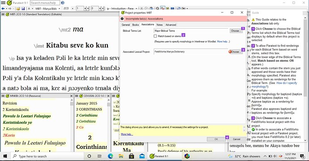Click the Paratext 9.1 taskbar button
The image size is (309, 161).
coord(164,156)
